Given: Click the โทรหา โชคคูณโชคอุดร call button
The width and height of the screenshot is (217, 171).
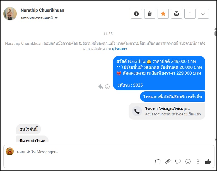Looking at the screenshot, I should pos(167,111).
